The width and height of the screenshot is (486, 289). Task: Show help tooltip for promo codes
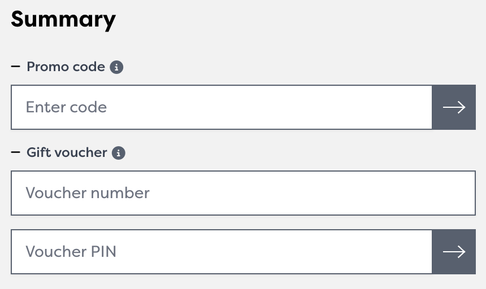point(116,67)
